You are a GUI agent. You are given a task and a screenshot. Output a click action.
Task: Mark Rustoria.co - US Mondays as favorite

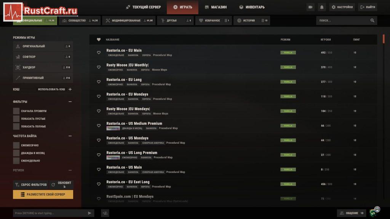tap(99, 140)
